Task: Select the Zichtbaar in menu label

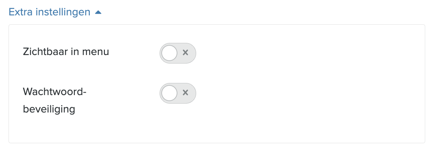Action: click(66, 52)
